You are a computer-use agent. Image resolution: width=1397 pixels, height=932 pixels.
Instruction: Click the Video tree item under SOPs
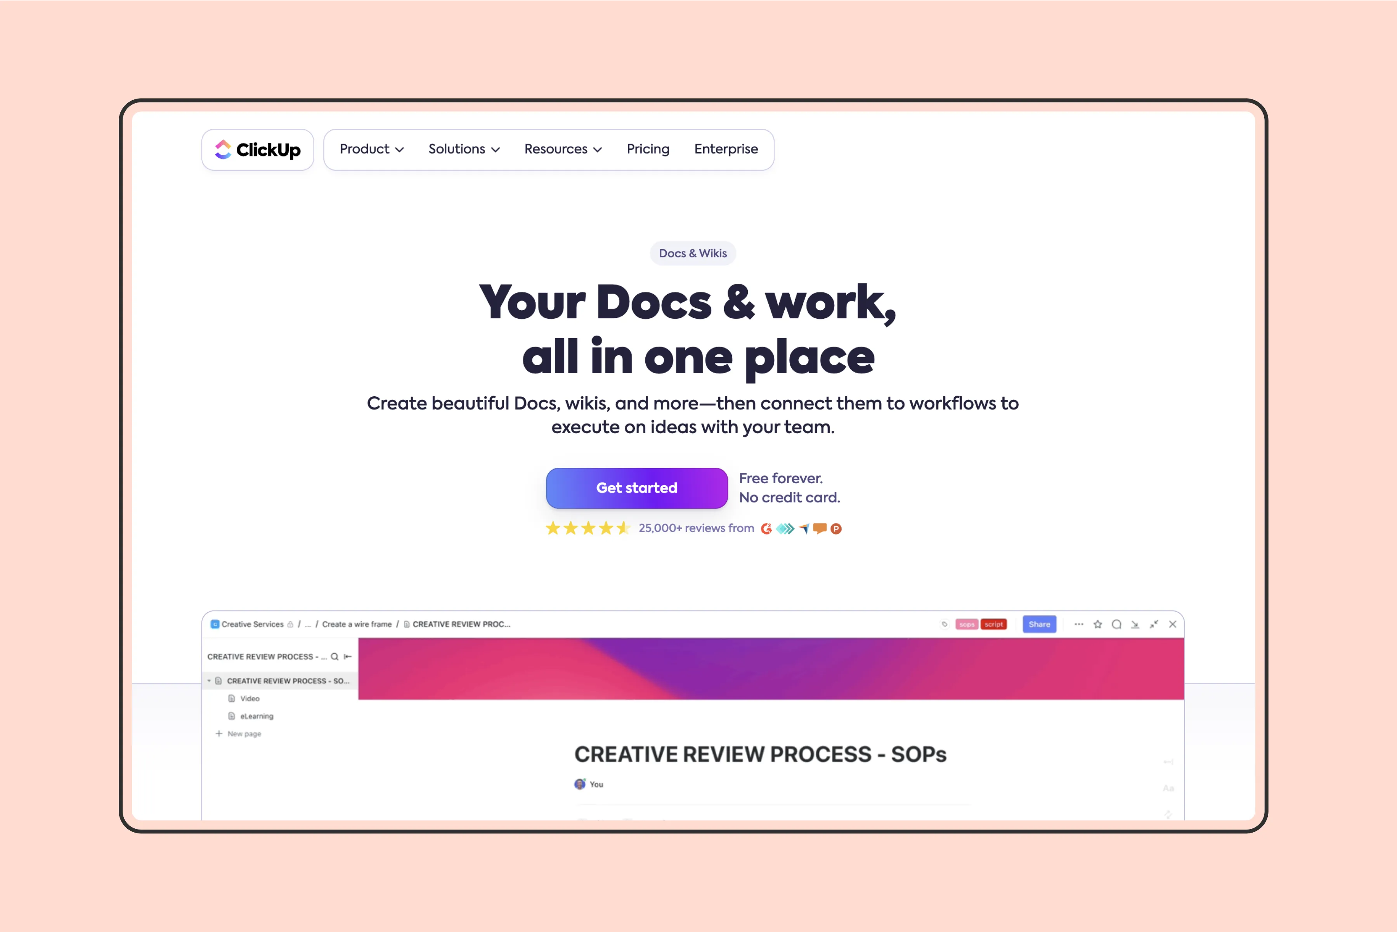tap(250, 698)
